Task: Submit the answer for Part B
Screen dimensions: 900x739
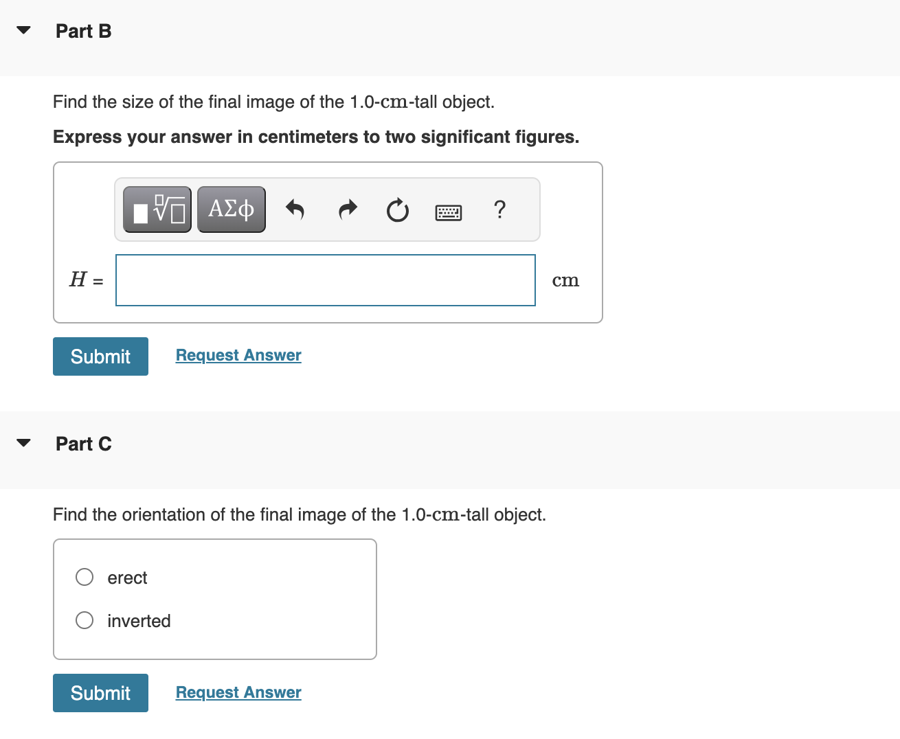Action: coord(100,356)
